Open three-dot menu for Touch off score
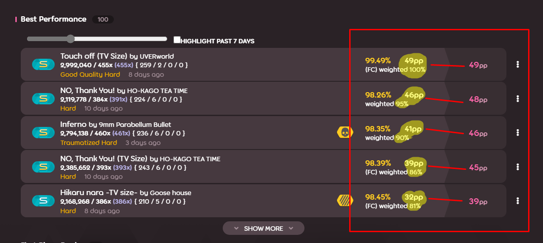Screen dimensions: 543x243 (518, 65)
